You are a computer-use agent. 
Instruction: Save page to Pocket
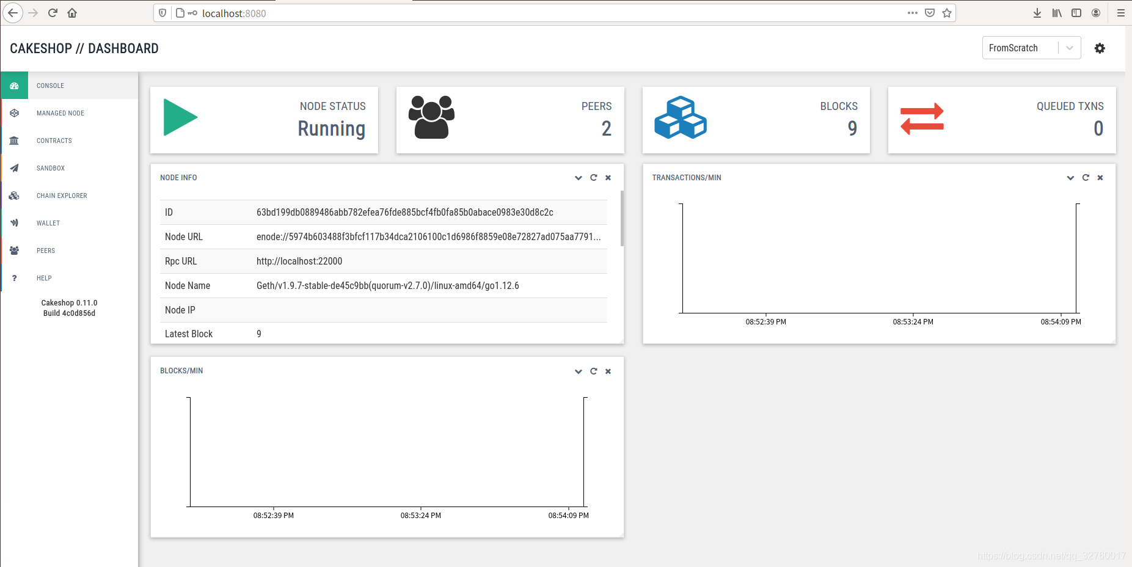tap(930, 13)
